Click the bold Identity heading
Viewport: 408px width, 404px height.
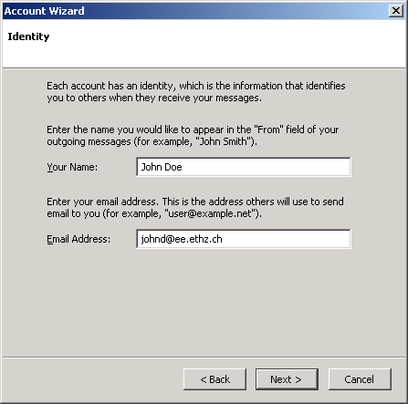pos(28,36)
